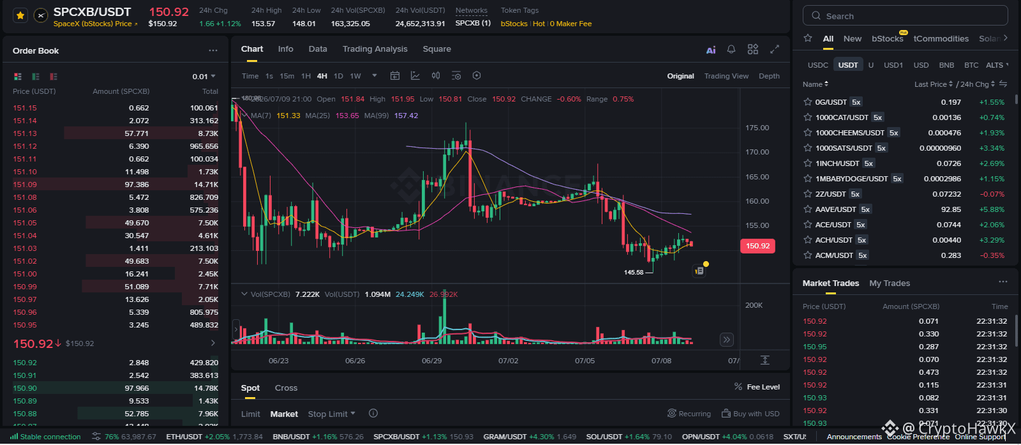Screen dimensions: 1021x445
Task: Open Announcements in the status bar
Action: click(854, 437)
